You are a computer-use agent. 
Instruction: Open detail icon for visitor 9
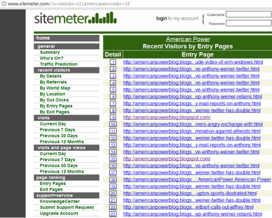113,118
